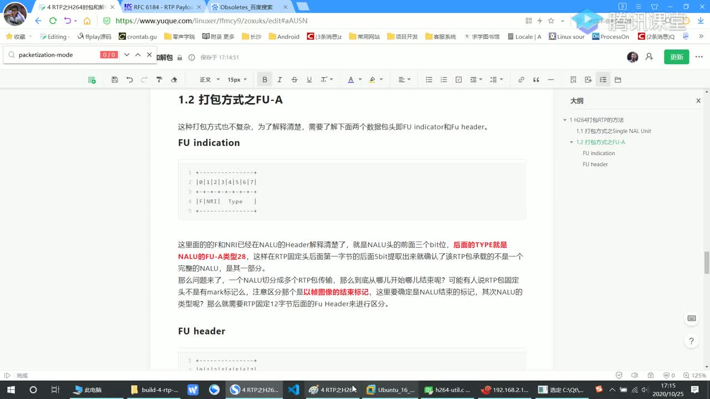Click the packetization-mode search field
710x399 pixels.
(58, 55)
